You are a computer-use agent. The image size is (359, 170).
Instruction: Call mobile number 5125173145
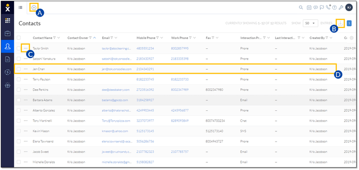145,131
